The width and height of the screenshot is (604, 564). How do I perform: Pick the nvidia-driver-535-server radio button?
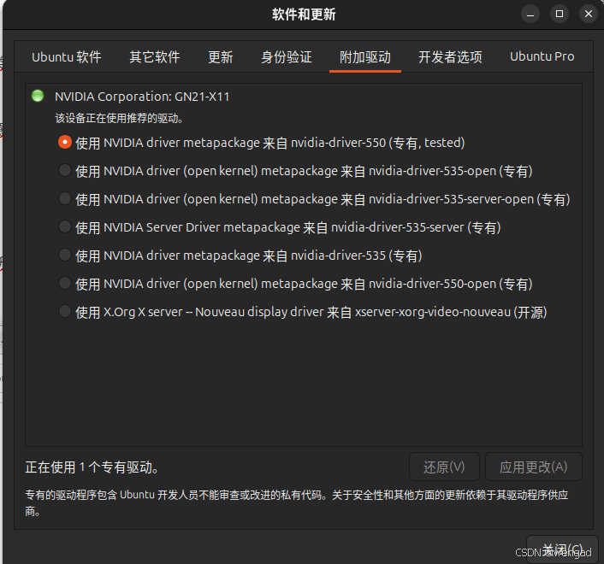(65, 227)
